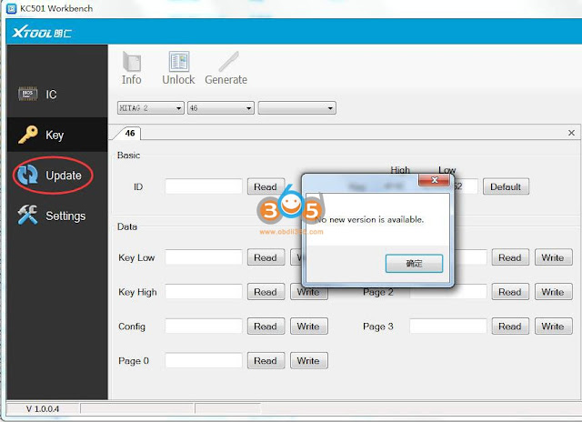Click Read next to ID field
This screenshot has width=582, height=422.
tap(266, 186)
